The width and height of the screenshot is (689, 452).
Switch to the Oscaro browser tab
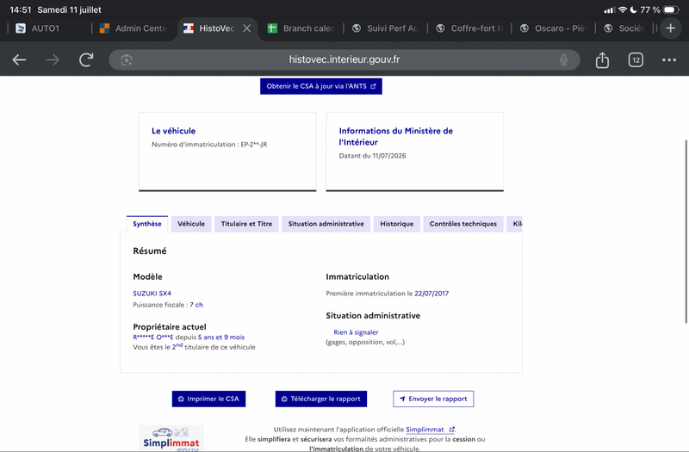point(554,28)
